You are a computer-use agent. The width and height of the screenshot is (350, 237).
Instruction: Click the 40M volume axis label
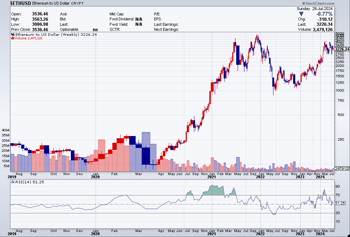[x=5, y=130]
